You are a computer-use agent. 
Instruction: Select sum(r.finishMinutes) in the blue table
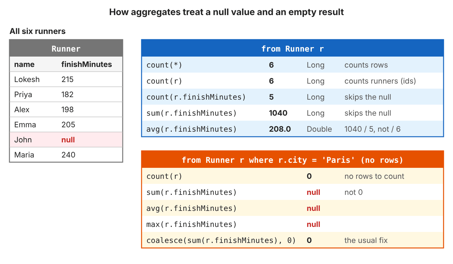coord(191,113)
